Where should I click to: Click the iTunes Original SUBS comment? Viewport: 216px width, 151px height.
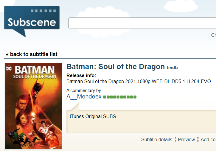pyautogui.click(x=93, y=116)
